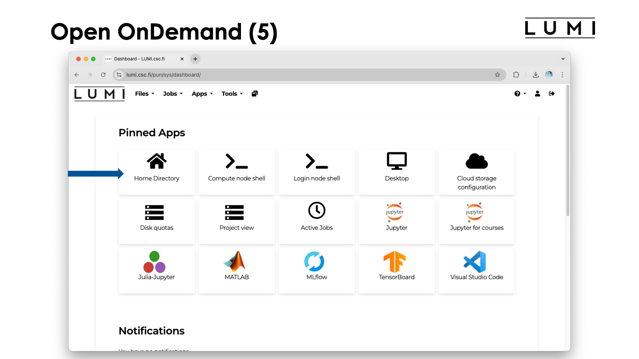
Task: Open the Apps dropdown
Action: (x=202, y=93)
